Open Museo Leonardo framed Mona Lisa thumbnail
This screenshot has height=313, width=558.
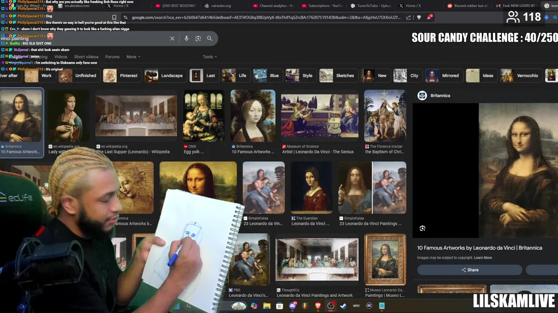[385, 259]
